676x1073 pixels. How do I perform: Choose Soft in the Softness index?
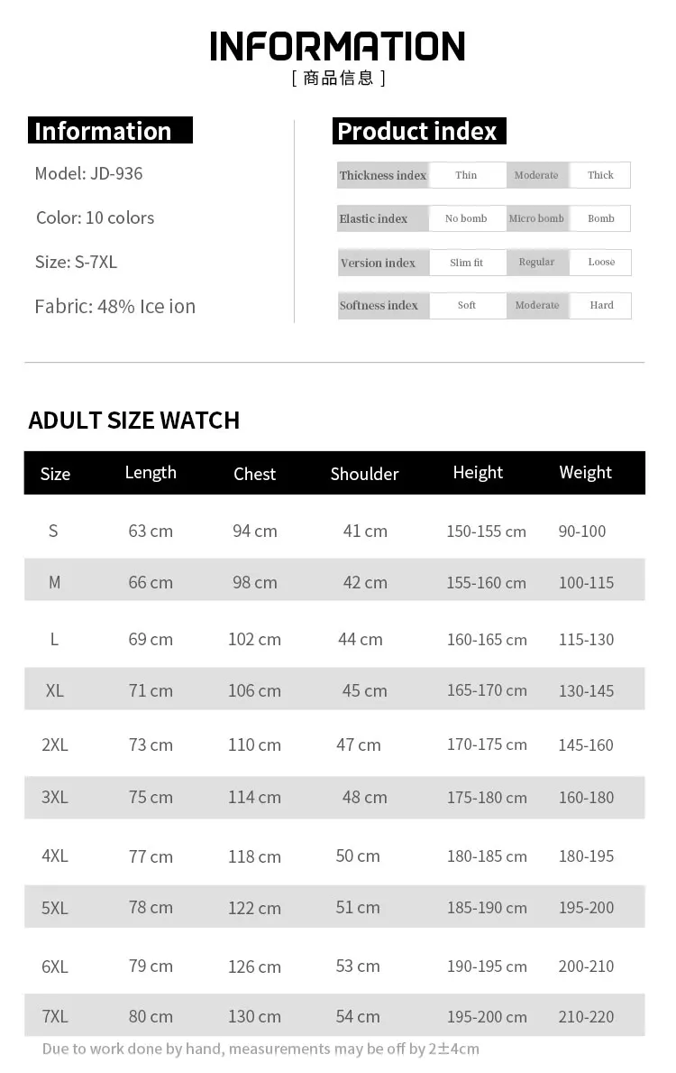[466, 305]
